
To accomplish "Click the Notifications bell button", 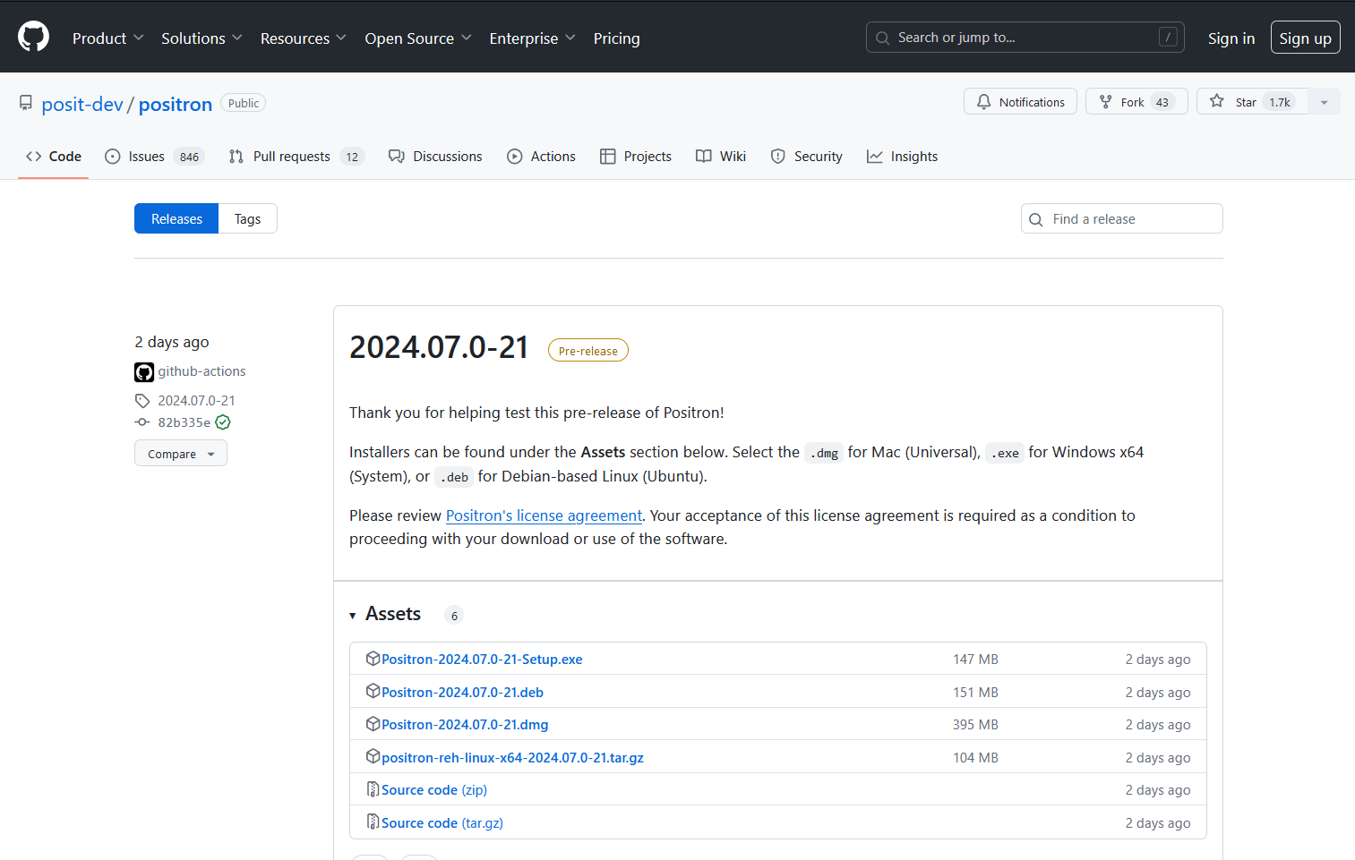I will click(1020, 102).
